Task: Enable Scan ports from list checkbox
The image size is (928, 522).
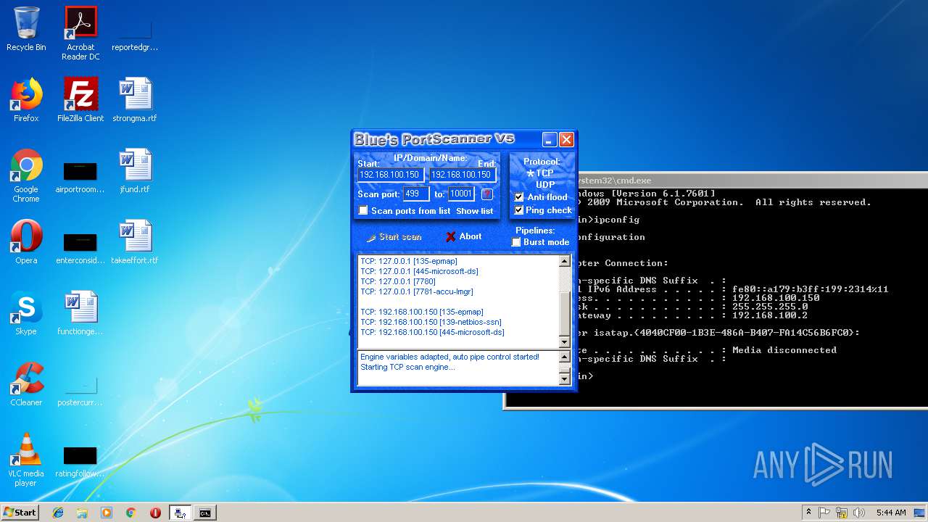Action: pos(364,210)
